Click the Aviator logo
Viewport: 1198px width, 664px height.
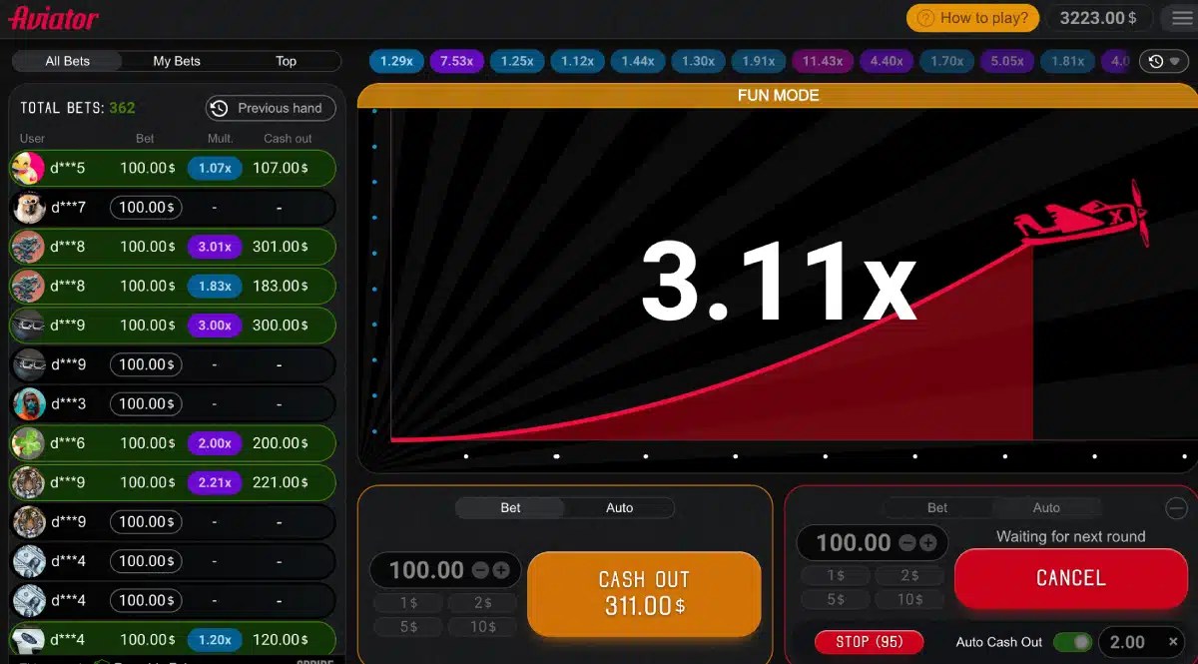52,17
